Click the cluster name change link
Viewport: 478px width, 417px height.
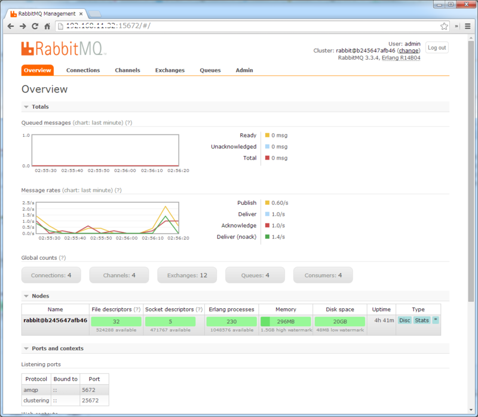[x=409, y=51]
